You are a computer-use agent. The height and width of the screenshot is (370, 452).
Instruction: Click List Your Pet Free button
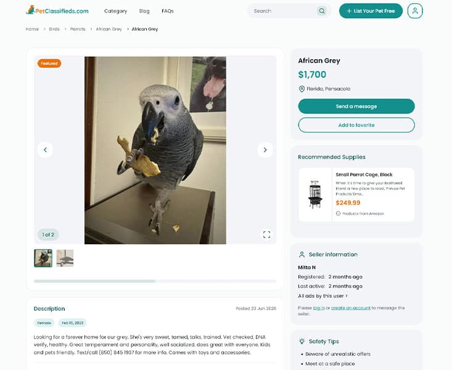pos(371,11)
